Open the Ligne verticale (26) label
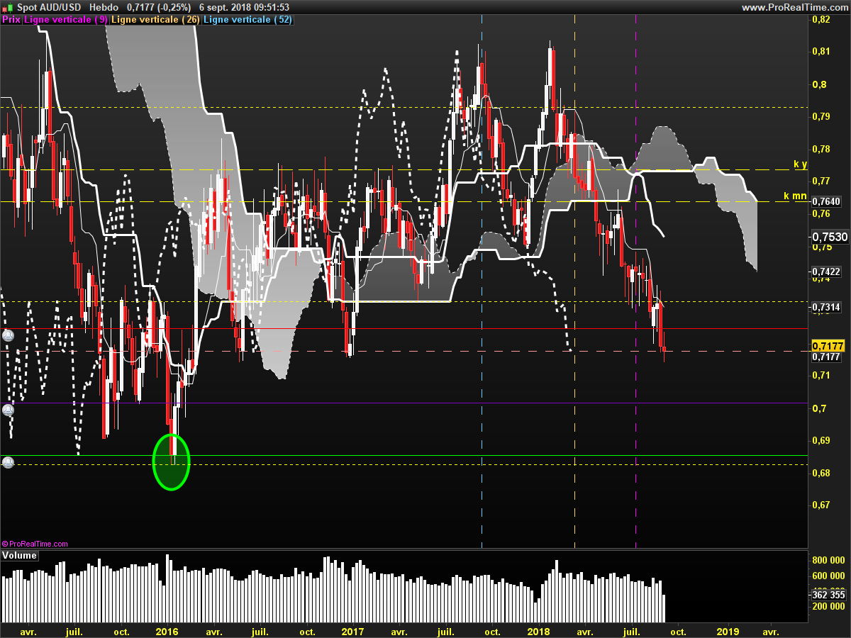The height and width of the screenshot is (638, 851). pyautogui.click(x=156, y=20)
